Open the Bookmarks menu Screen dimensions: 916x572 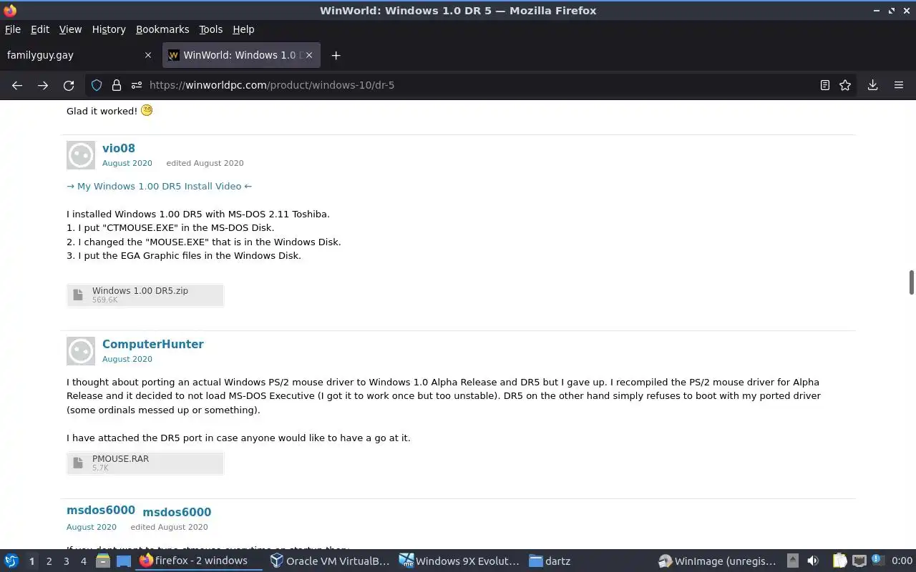point(162,29)
